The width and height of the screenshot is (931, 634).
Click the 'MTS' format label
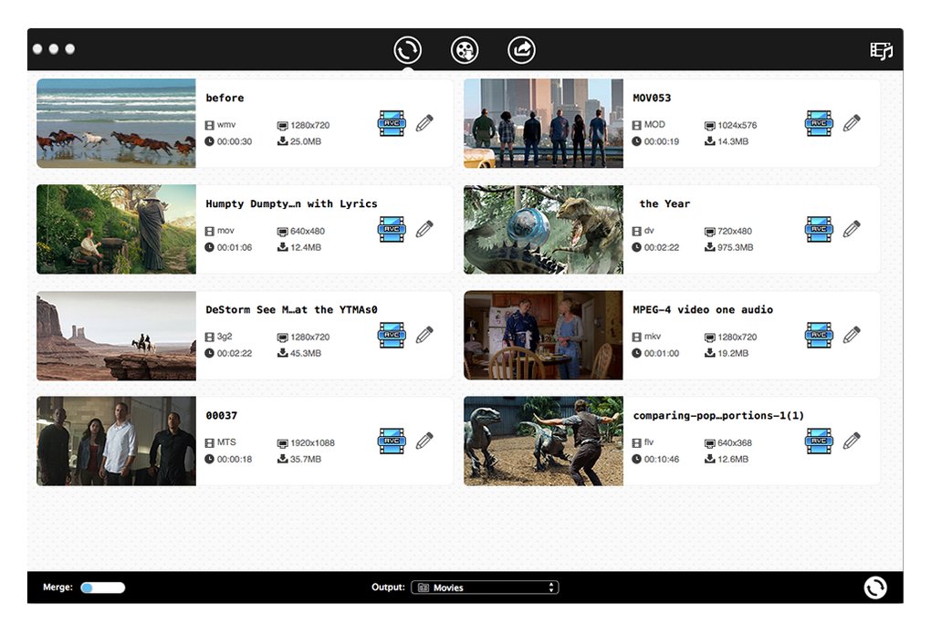coord(226,442)
